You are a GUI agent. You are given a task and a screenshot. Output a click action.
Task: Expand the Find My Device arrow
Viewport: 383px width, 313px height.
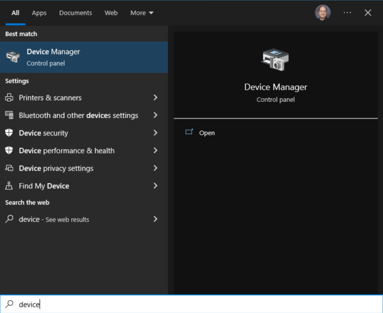coord(155,186)
